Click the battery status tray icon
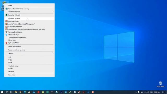Viewport: 167px width, 94px height. (x=141, y=92)
